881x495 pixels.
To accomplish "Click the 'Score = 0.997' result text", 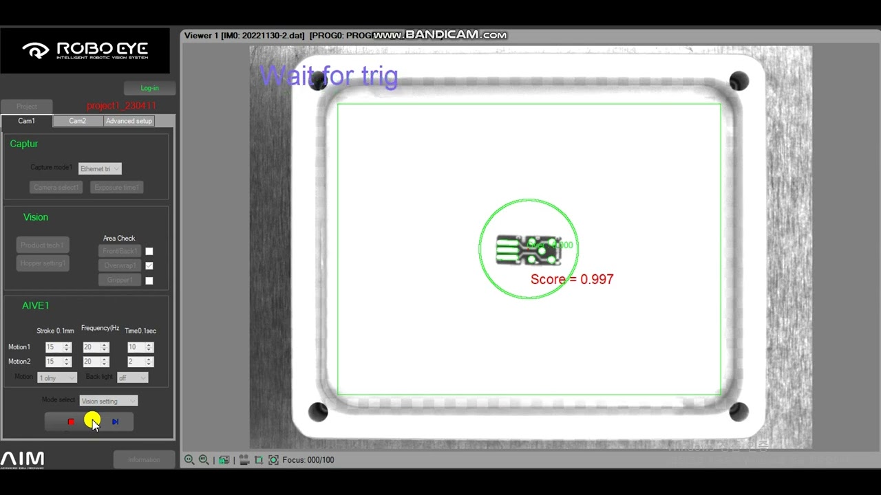I will [572, 279].
